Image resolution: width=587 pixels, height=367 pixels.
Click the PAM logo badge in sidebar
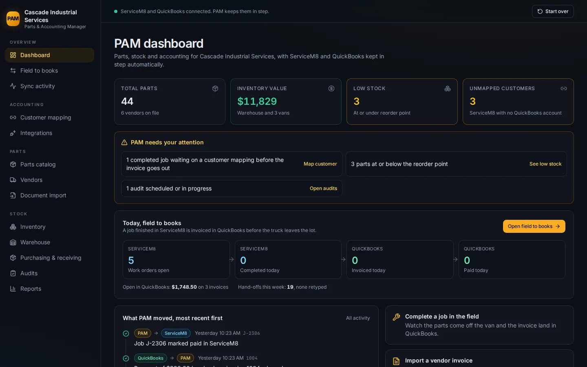(x=13, y=19)
